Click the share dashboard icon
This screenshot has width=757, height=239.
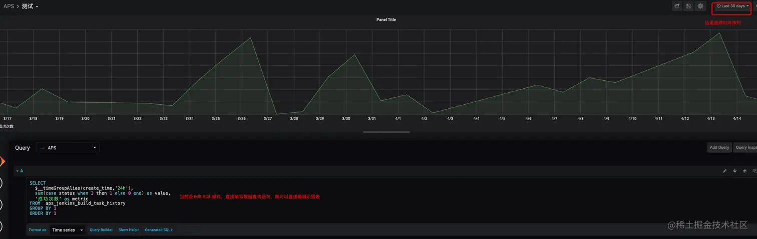(x=677, y=6)
